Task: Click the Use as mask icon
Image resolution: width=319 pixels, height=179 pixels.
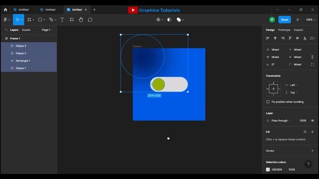Action: tap(169, 20)
